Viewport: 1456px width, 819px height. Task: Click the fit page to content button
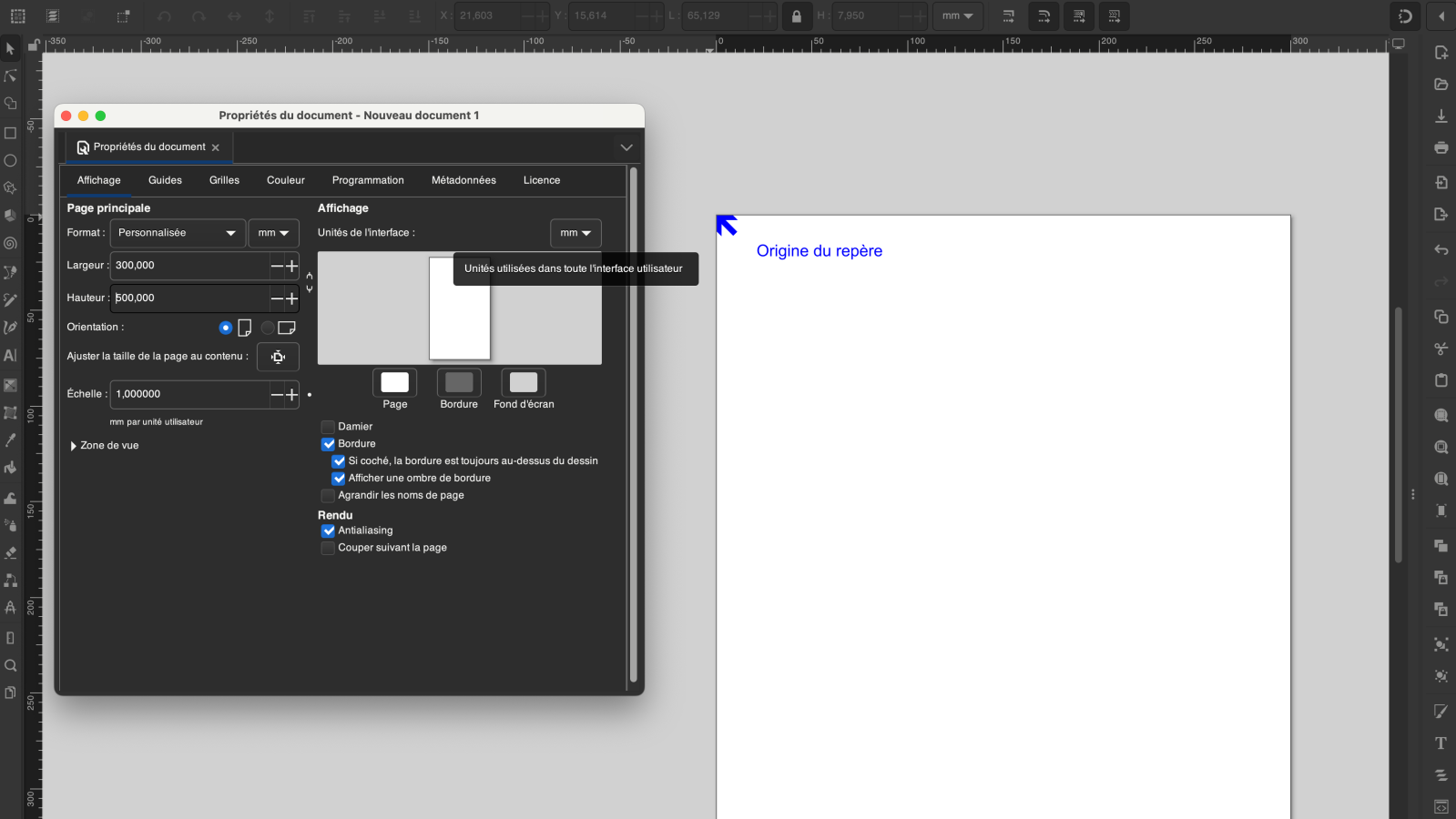click(278, 357)
